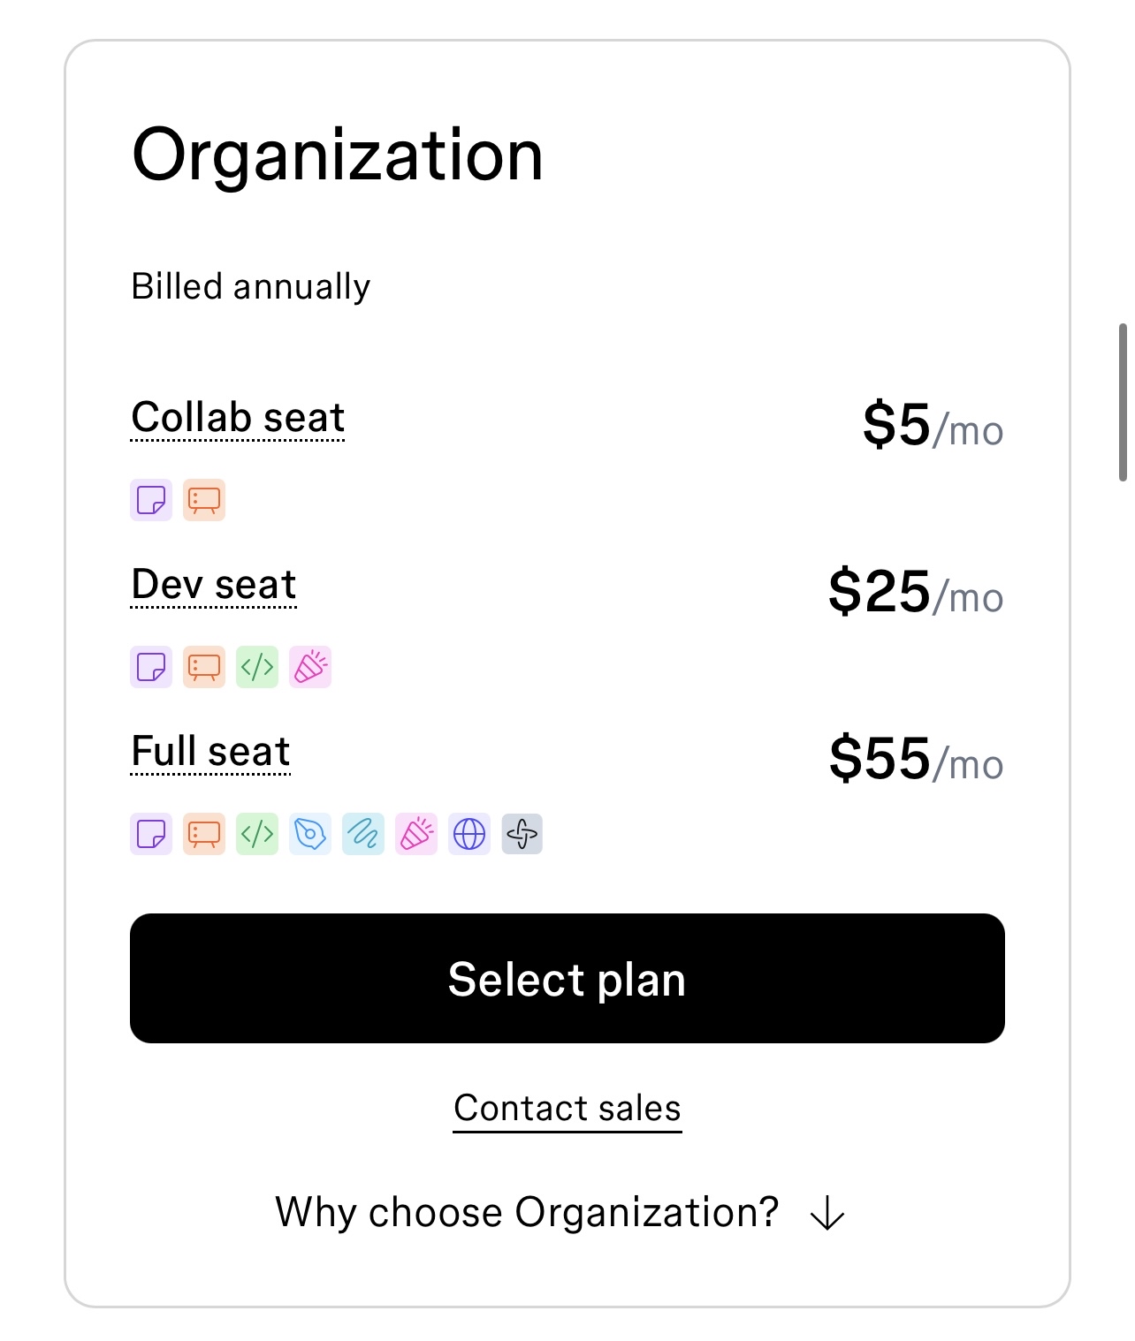The width and height of the screenshot is (1135, 1341).
Task: Click the globe Sites icon under Full seat
Action: pos(469,834)
